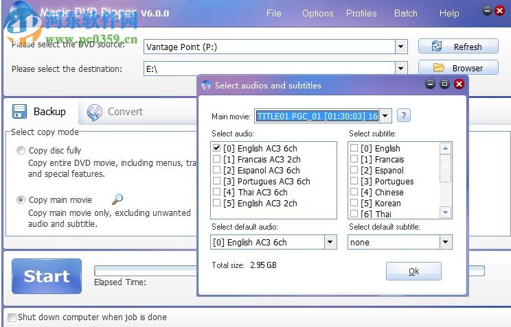Select the Copy disc fully radio button

pos(21,150)
